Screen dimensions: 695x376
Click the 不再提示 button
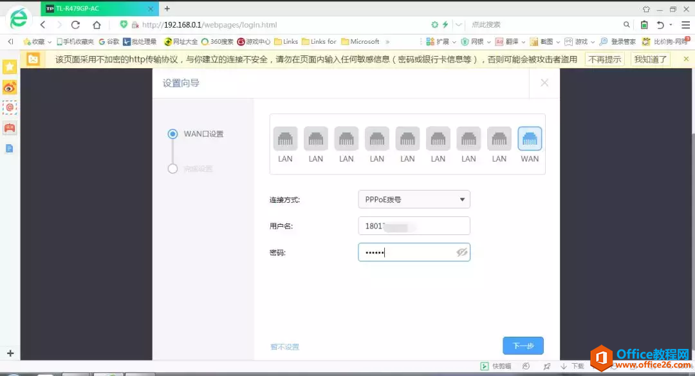click(604, 59)
